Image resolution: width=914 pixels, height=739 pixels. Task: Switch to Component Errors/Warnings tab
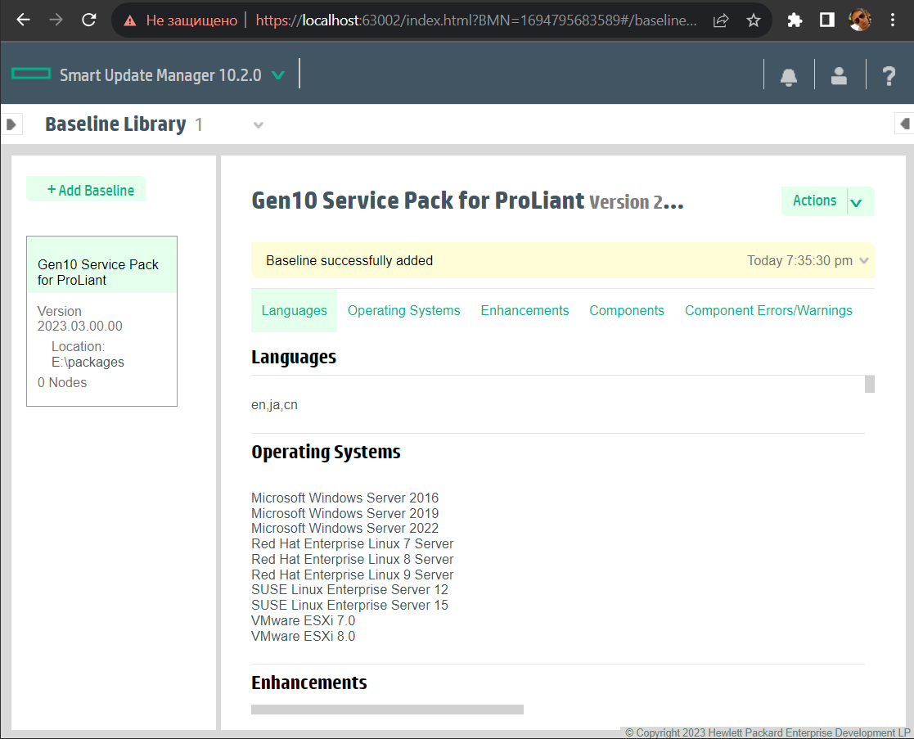(x=768, y=311)
